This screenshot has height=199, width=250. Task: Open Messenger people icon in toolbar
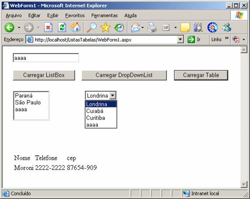point(227,27)
